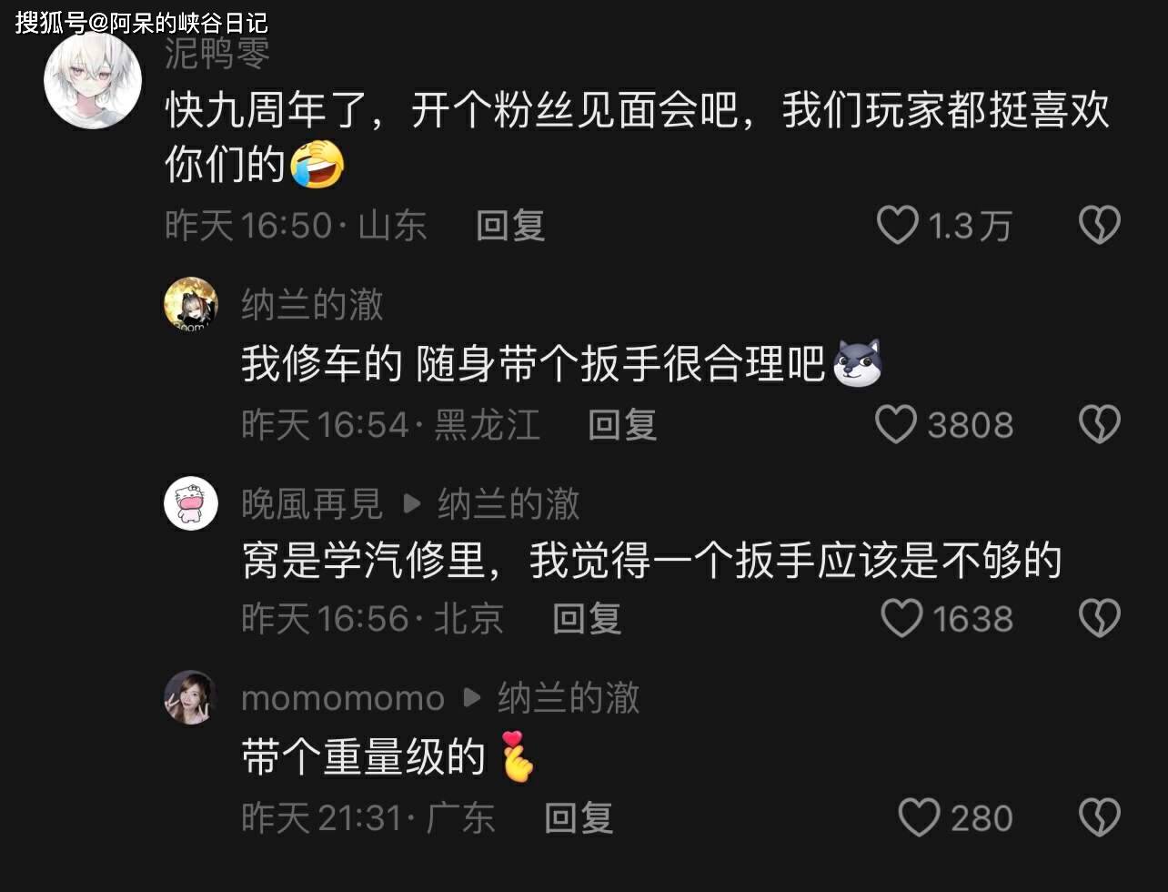Image resolution: width=1168 pixels, height=892 pixels.
Task: Like 纳兰的澈's wrench comment
Action: (x=896, y=424)
